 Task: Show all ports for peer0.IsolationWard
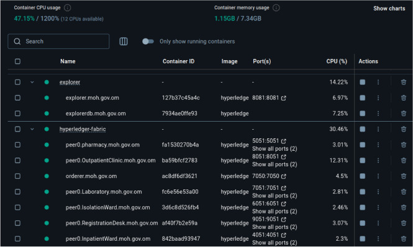tap(275, 212)
